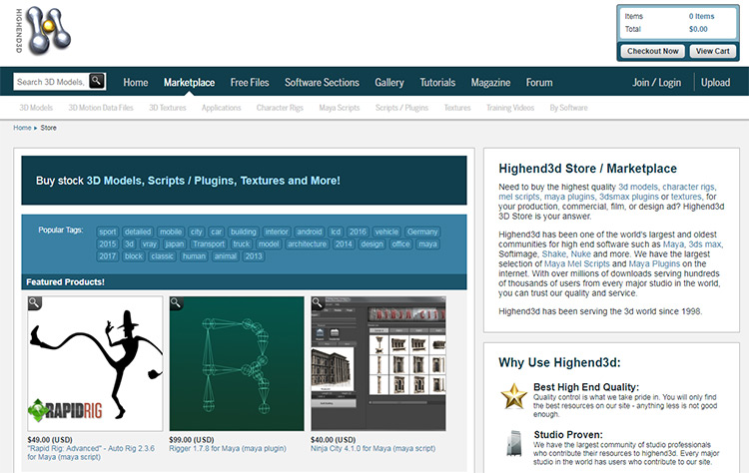This screenshot has width=749, height=473.
Task: Click the mobile tag
Action: [x=171, y=232]
